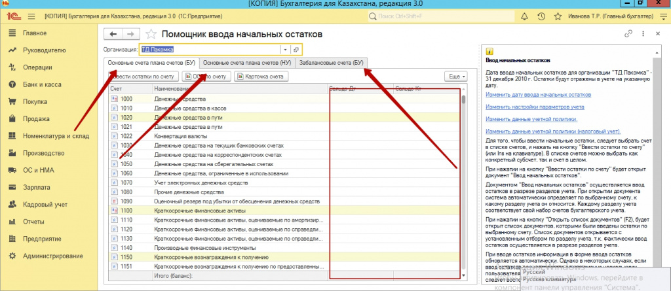Open Изменить настройки параметров учета link
671x291 pixels.
[x=535, y=107]
